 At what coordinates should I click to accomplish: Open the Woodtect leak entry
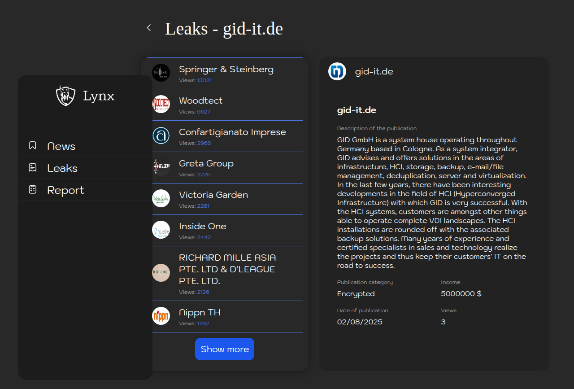pyautogui.click(x=225, y=105)
